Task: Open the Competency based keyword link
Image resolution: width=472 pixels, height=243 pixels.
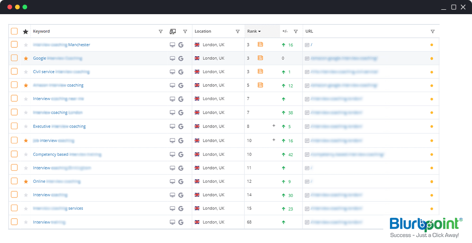Action: [67, 154]
